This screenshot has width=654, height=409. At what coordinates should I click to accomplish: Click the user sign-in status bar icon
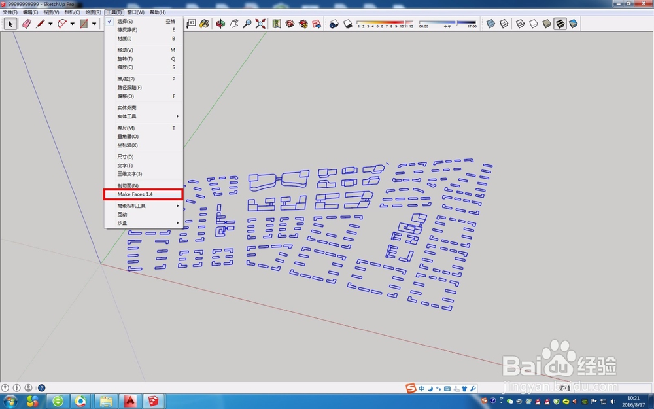pyautogui.click(x=28, y=387)
